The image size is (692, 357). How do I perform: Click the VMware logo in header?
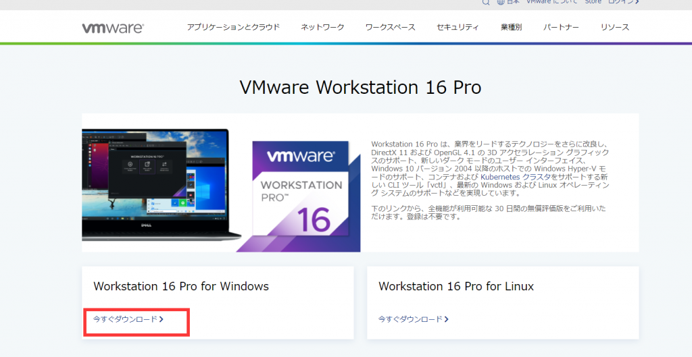112,28
